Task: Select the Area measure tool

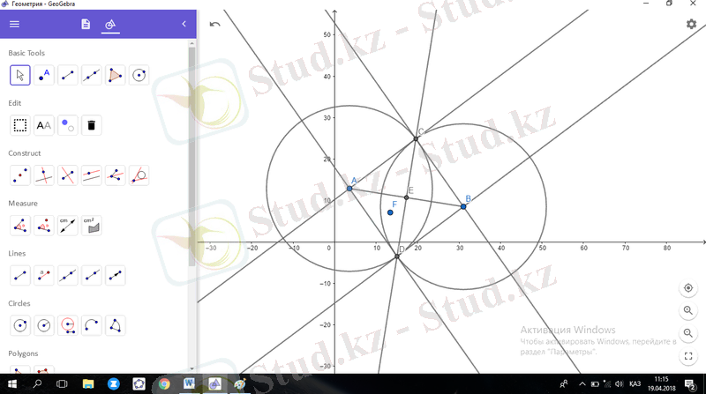Action: tap(92, 226)
